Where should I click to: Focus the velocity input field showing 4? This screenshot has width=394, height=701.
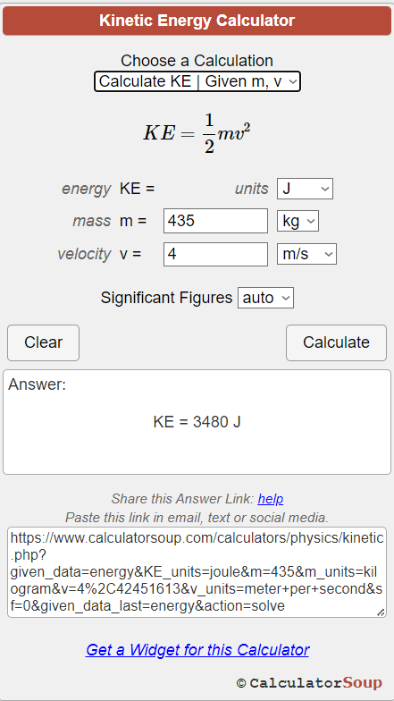pos(215,254)
